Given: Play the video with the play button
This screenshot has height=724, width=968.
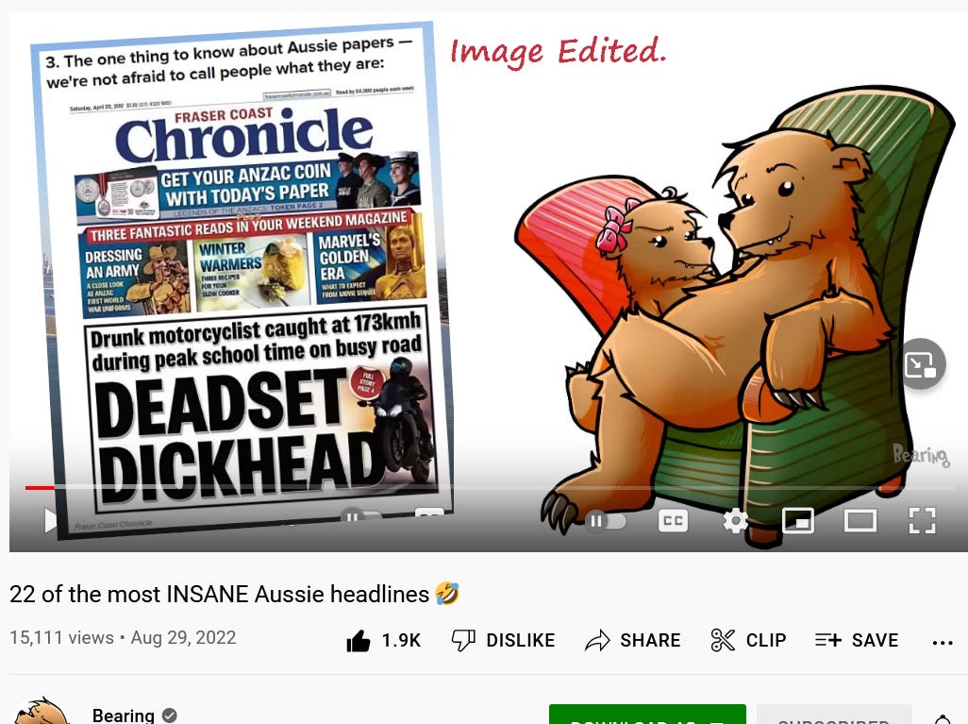Looking at the screenshot, I should (x=51, y=520).
